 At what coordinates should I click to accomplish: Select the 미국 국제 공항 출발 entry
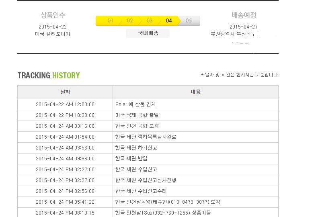137,115
